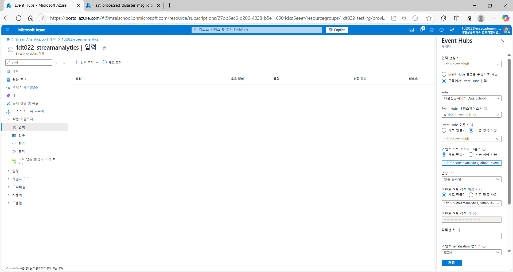513x272 pixels.
Task: Open 출력 under 작업 토폴로지
Action: point(21,151)
